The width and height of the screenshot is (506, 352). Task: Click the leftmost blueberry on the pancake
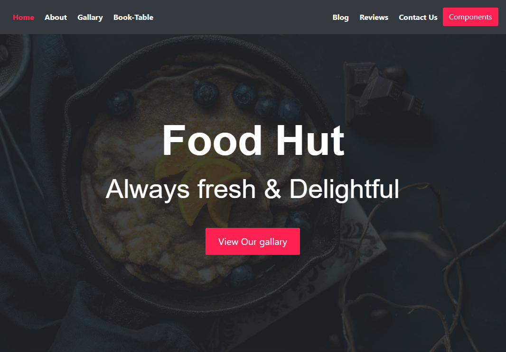[x=120, y=102]
